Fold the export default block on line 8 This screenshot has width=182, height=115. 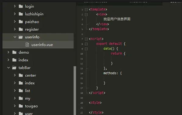click(x=86, y=44)
